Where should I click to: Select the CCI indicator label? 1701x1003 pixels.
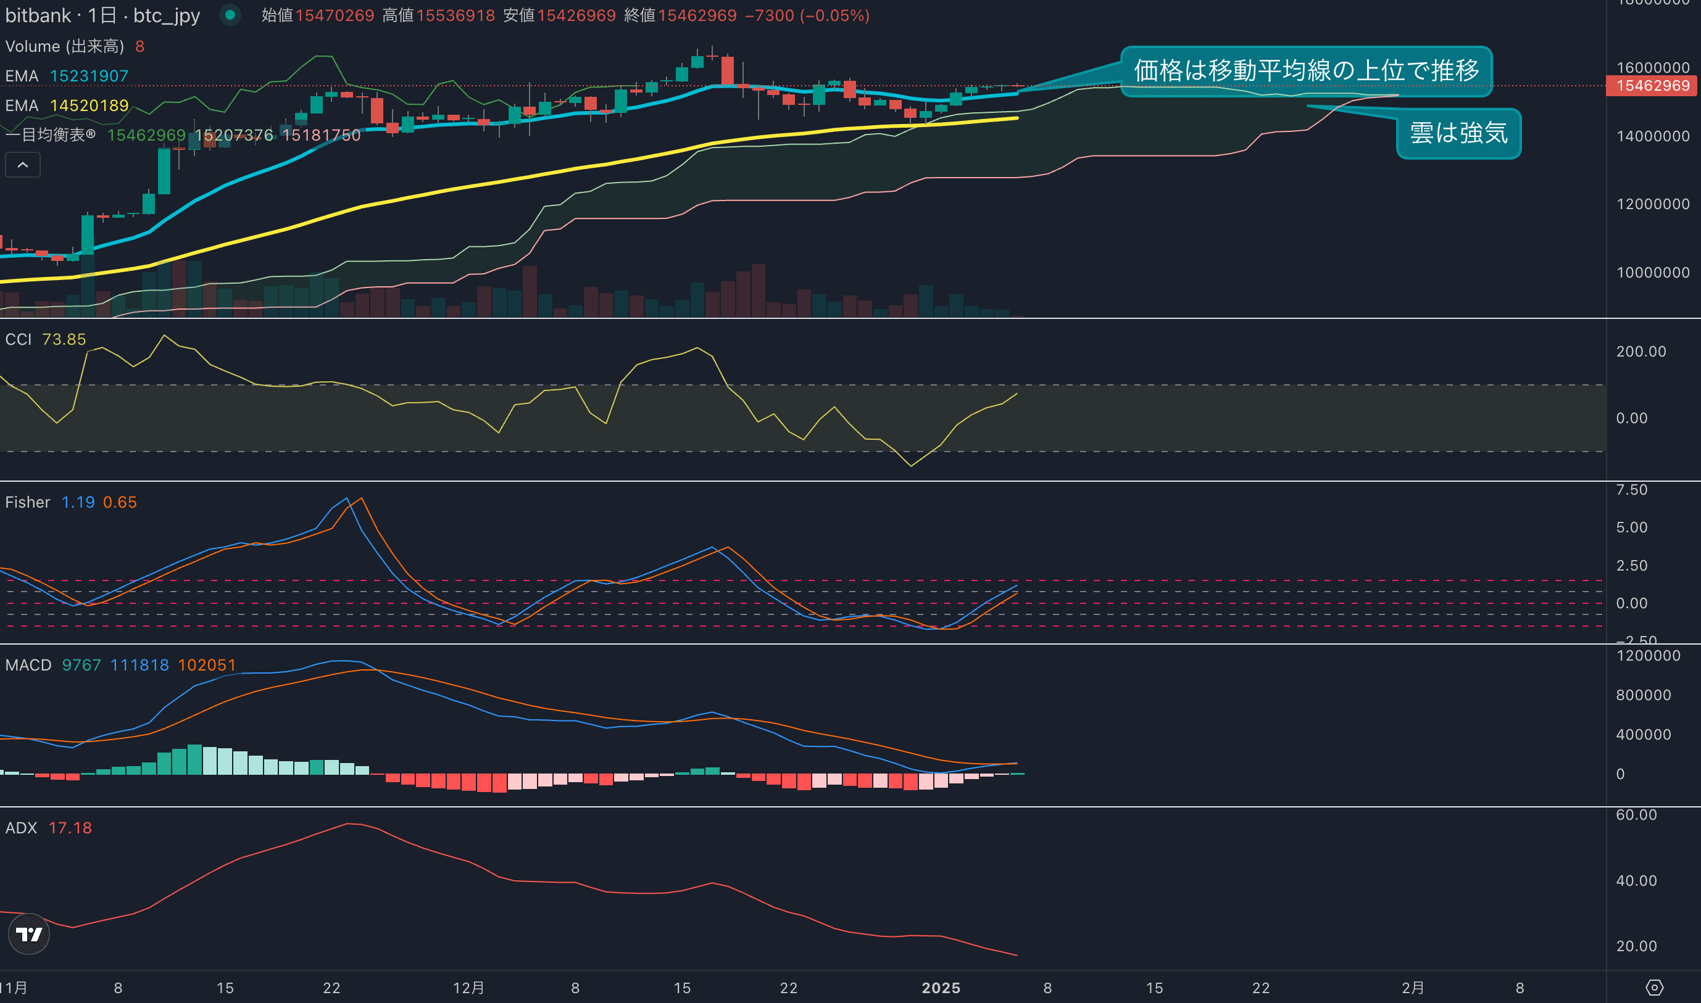(x=19, y=339)
